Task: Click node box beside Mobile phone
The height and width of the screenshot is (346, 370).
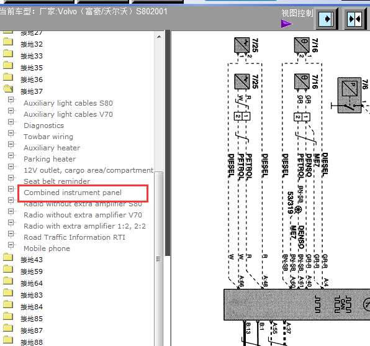Action: pos(11,245)
